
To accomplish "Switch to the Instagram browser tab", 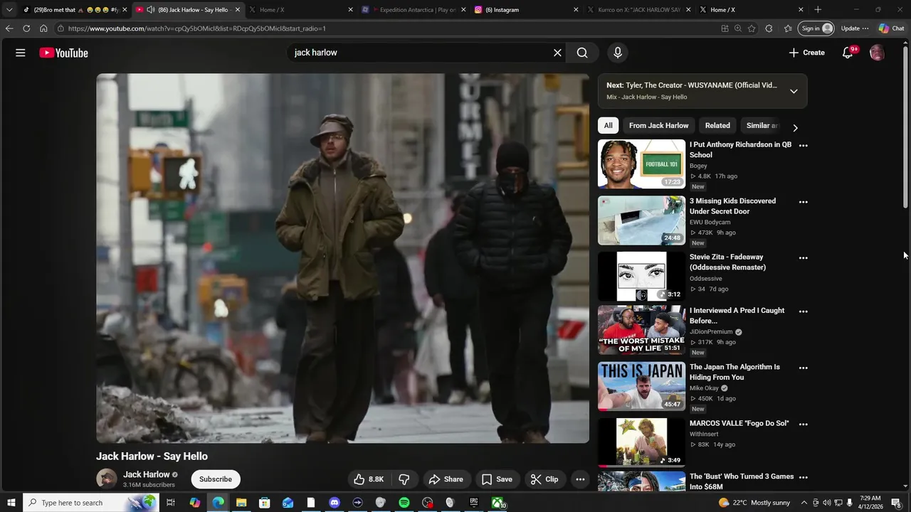I will pos(526,10).
